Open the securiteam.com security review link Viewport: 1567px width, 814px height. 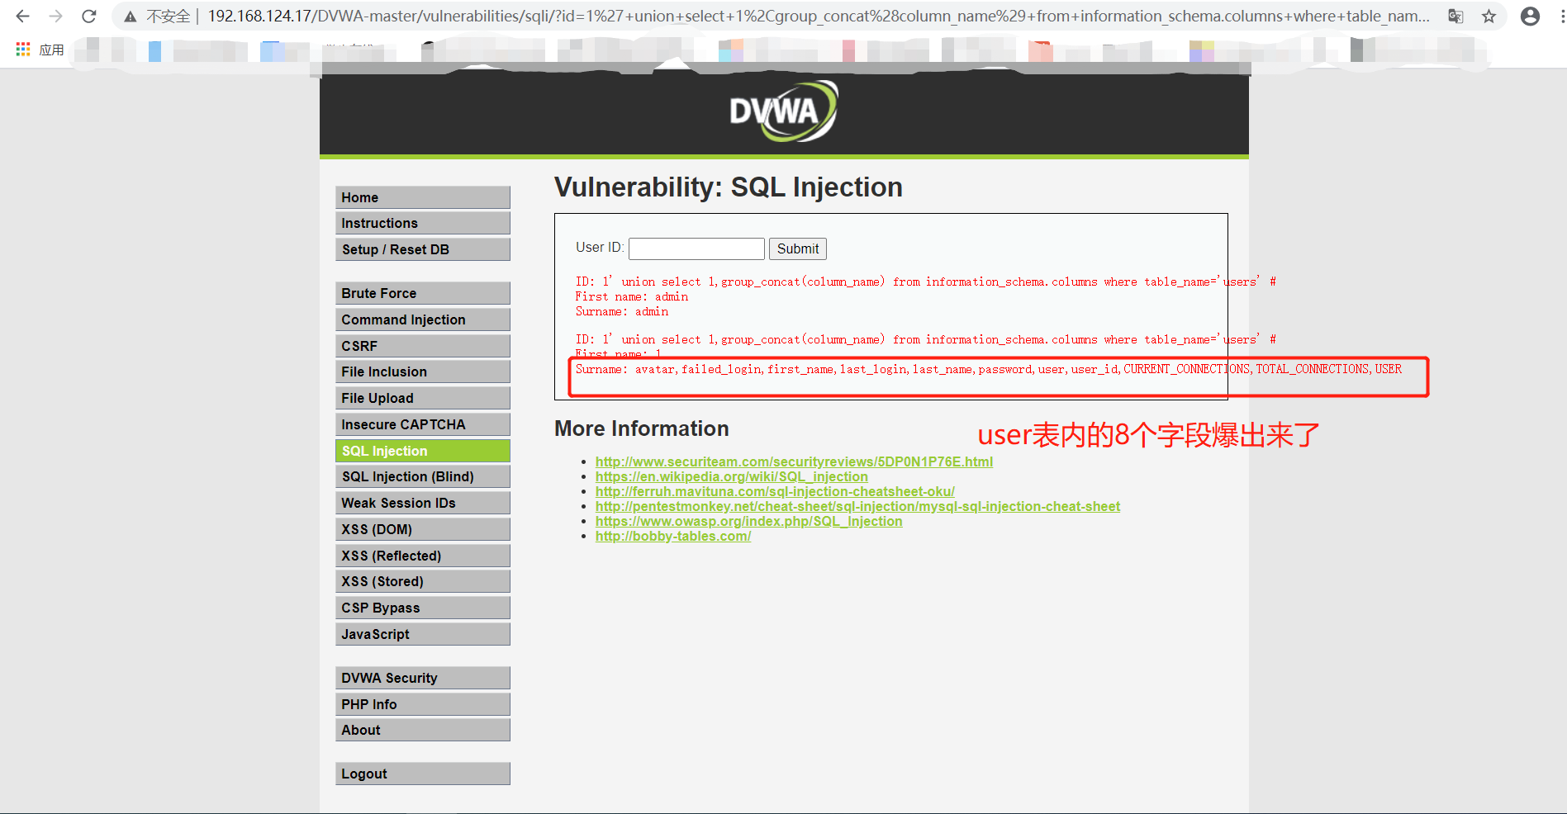point(794,461)
